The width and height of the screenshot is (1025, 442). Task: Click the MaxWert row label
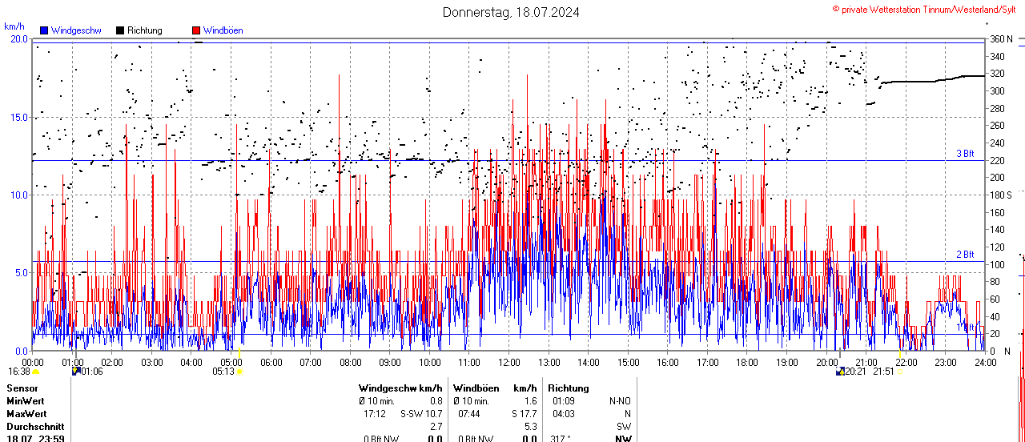click(26, 414)
